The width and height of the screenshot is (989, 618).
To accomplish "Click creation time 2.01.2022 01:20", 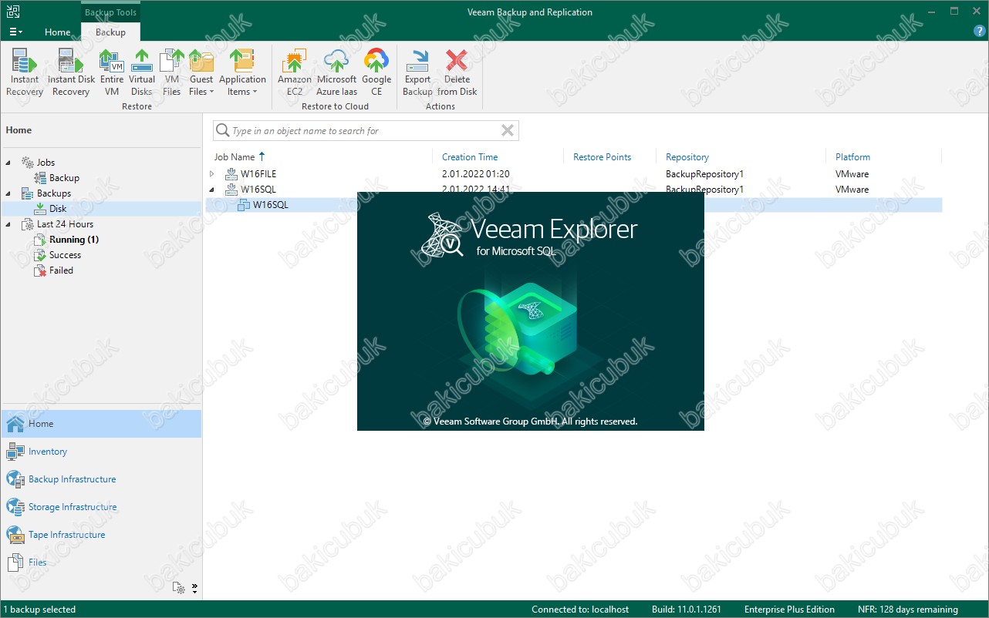I will pos(475,174).
